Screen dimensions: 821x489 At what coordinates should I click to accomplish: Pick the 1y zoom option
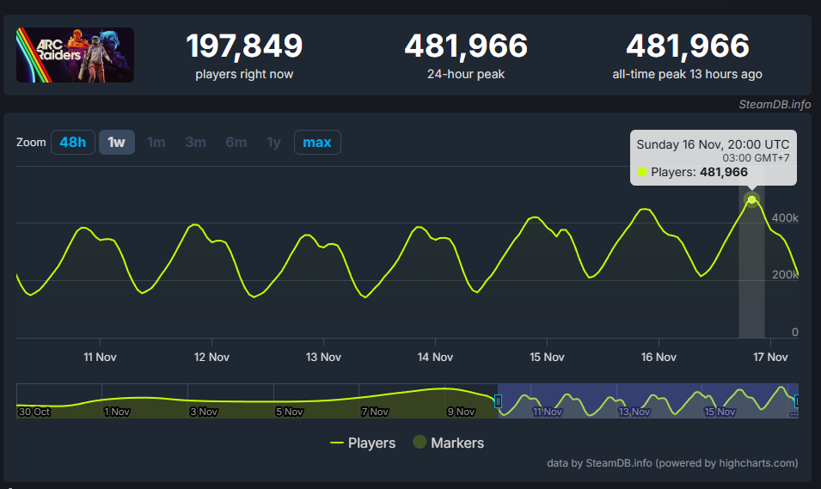coord(273,142)
